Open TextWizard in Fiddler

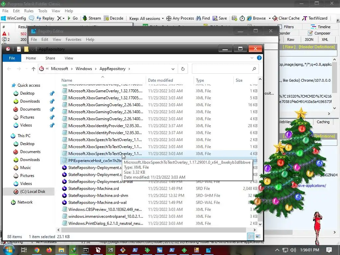point(315,18)
